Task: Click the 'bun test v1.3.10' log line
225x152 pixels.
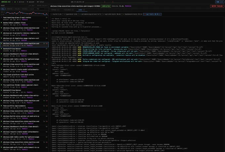Action: (x=63, y=33)
